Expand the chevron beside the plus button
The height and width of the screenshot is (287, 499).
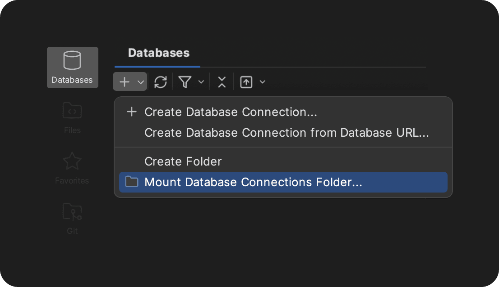click(x=140, y=82)
